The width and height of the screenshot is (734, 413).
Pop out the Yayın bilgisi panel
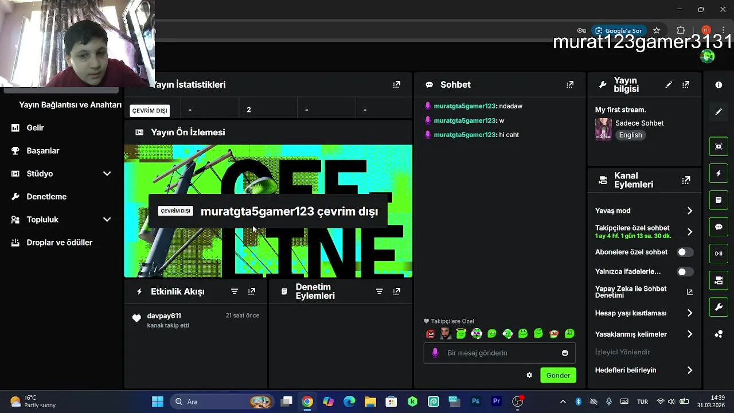coord(686,84)
